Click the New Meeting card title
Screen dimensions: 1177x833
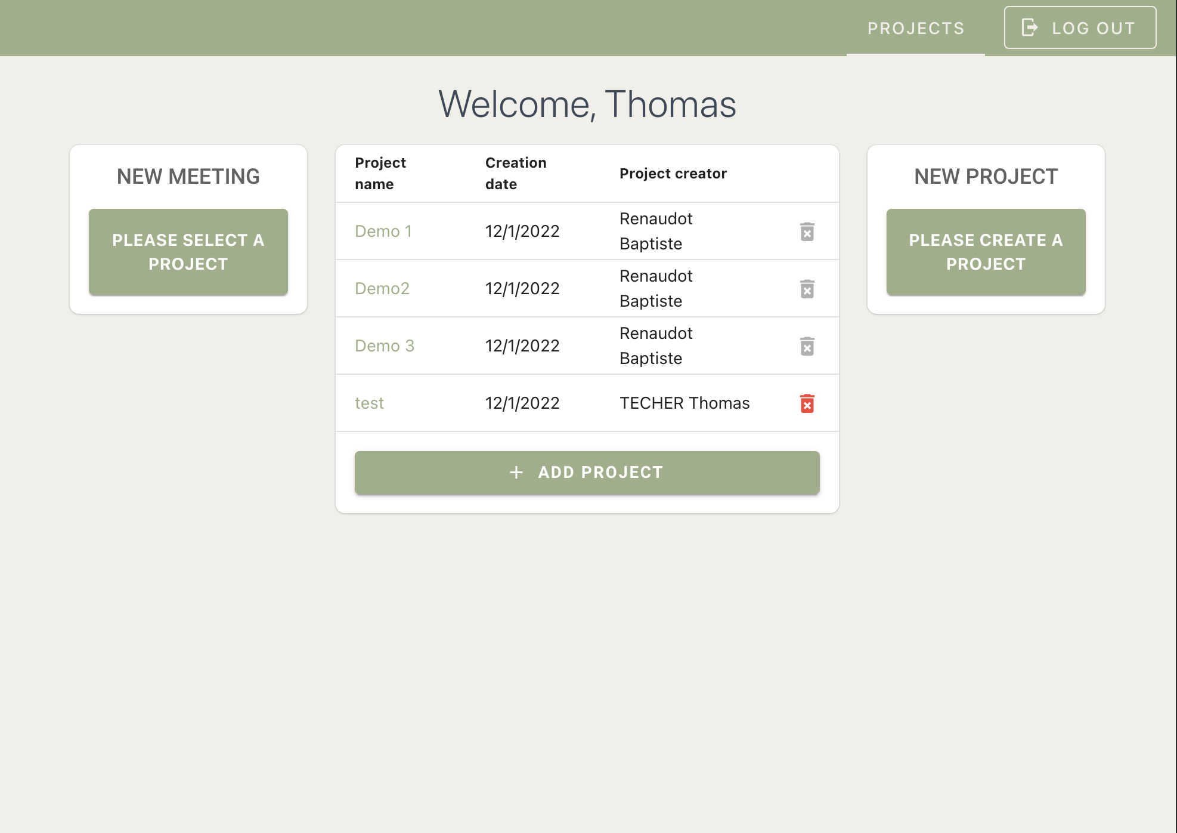188,177
